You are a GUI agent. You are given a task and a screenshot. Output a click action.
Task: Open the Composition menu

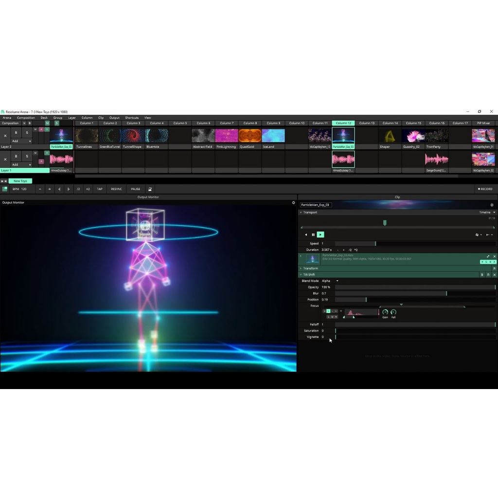coord(26,118)
